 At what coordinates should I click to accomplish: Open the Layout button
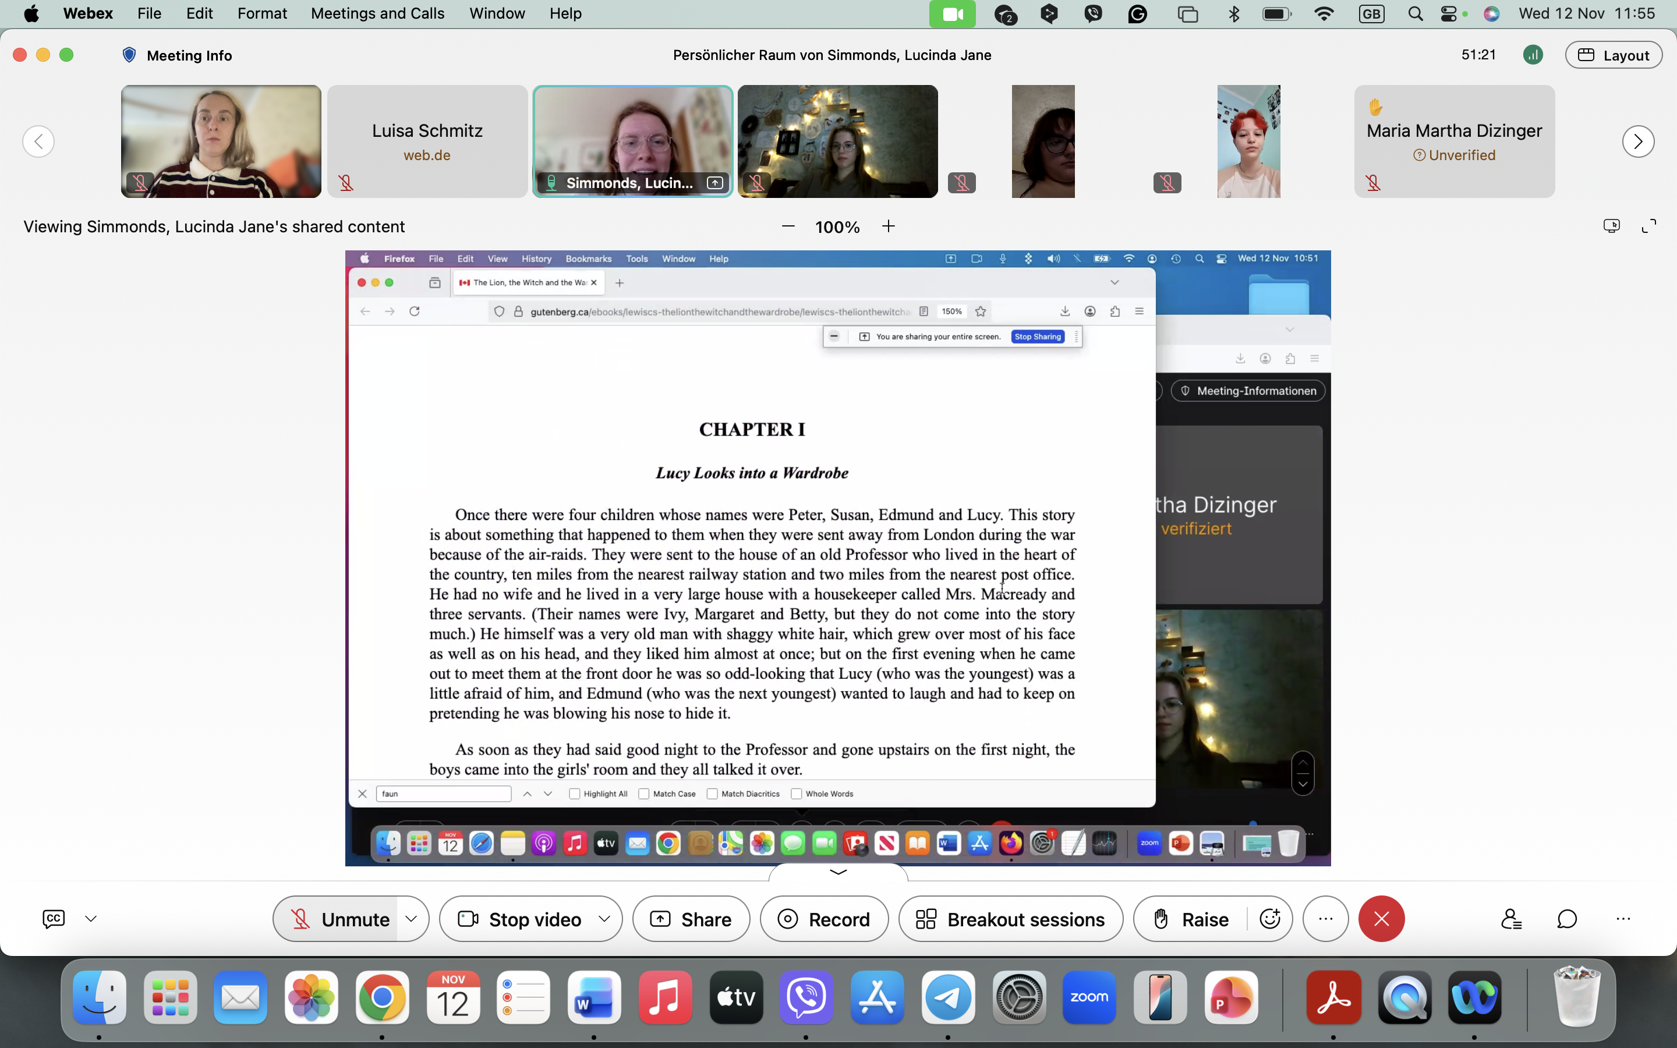coord(1614,55)
